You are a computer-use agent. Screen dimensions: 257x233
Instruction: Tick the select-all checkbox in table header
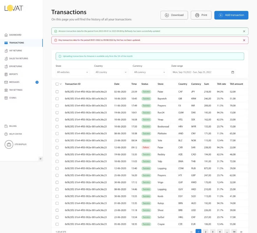(x=57, y=84)
